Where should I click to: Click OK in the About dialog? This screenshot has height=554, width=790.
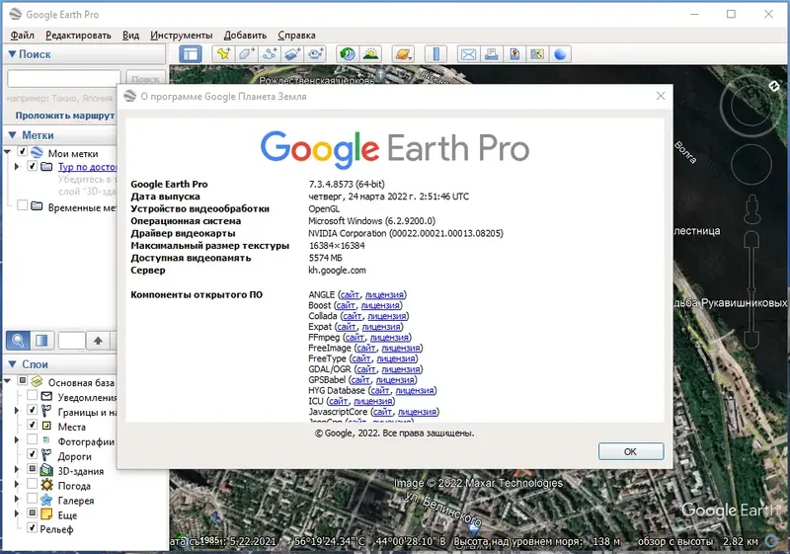[631, 451]
